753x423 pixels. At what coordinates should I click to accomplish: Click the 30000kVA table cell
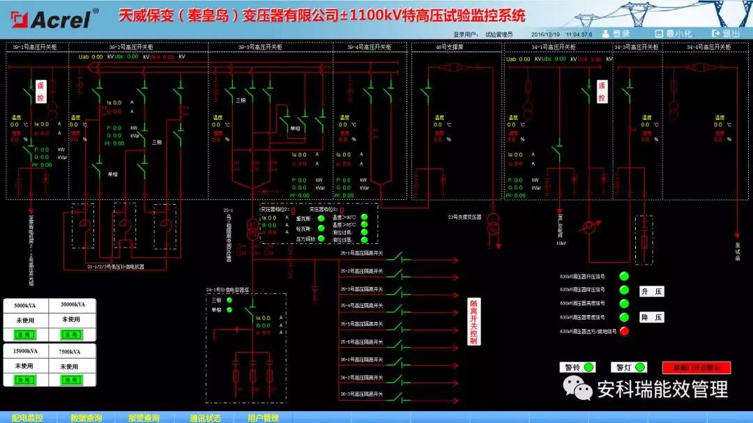73,305
